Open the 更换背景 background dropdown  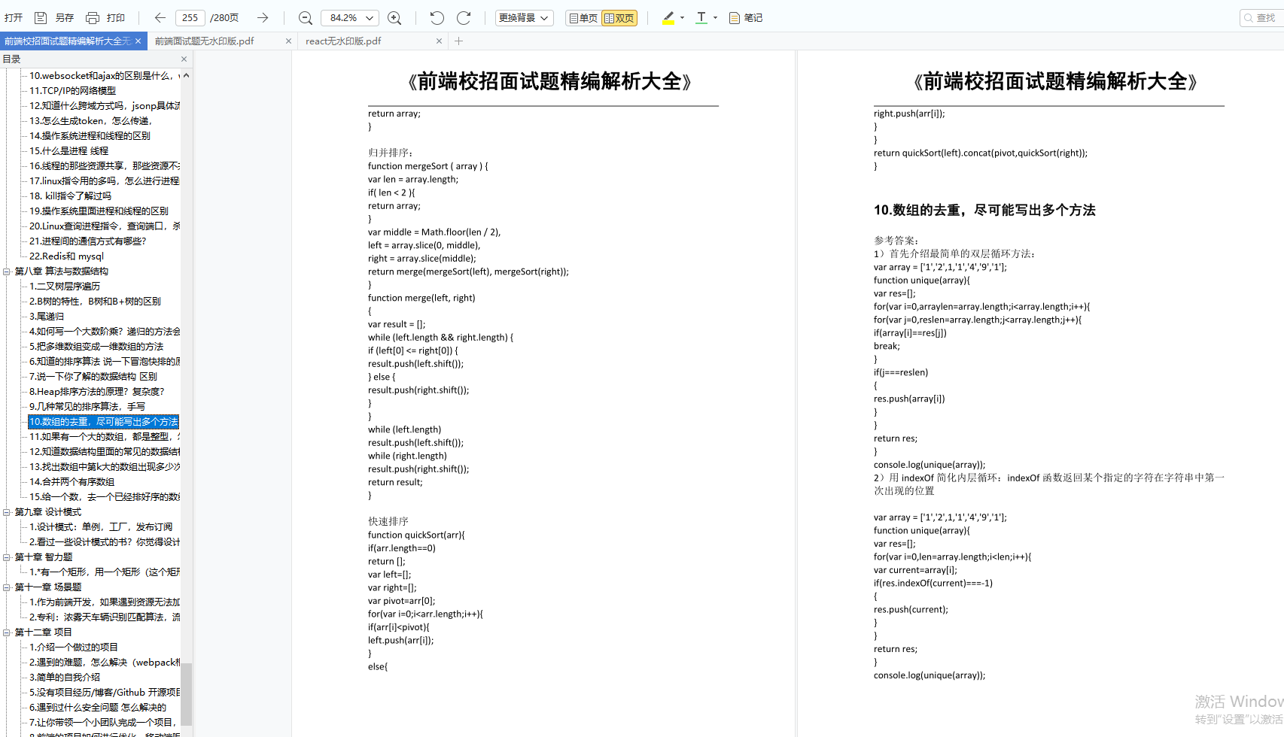(x=524, y=17)
